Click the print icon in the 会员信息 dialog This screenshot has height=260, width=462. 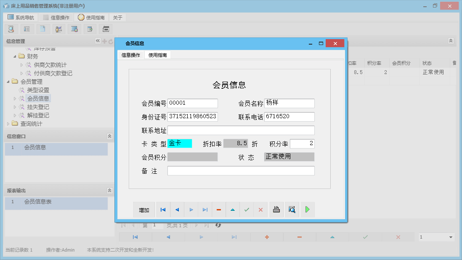pos(276,209)
